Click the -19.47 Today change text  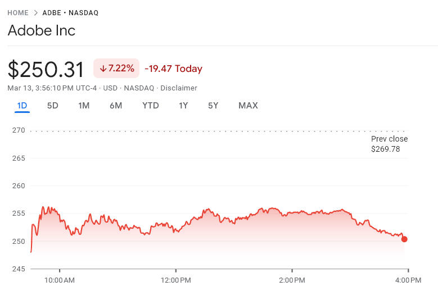point(173,69)
